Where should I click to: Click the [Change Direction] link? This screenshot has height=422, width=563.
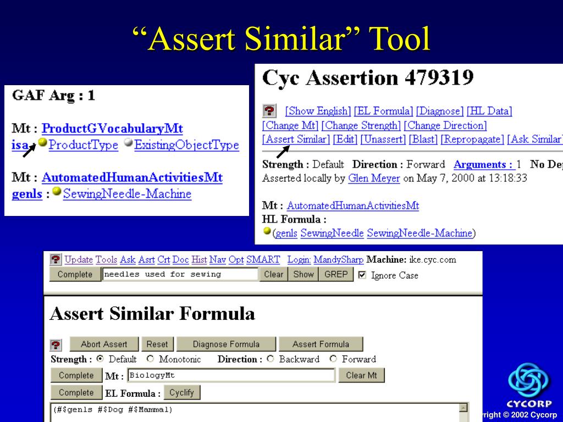point(445,125)
